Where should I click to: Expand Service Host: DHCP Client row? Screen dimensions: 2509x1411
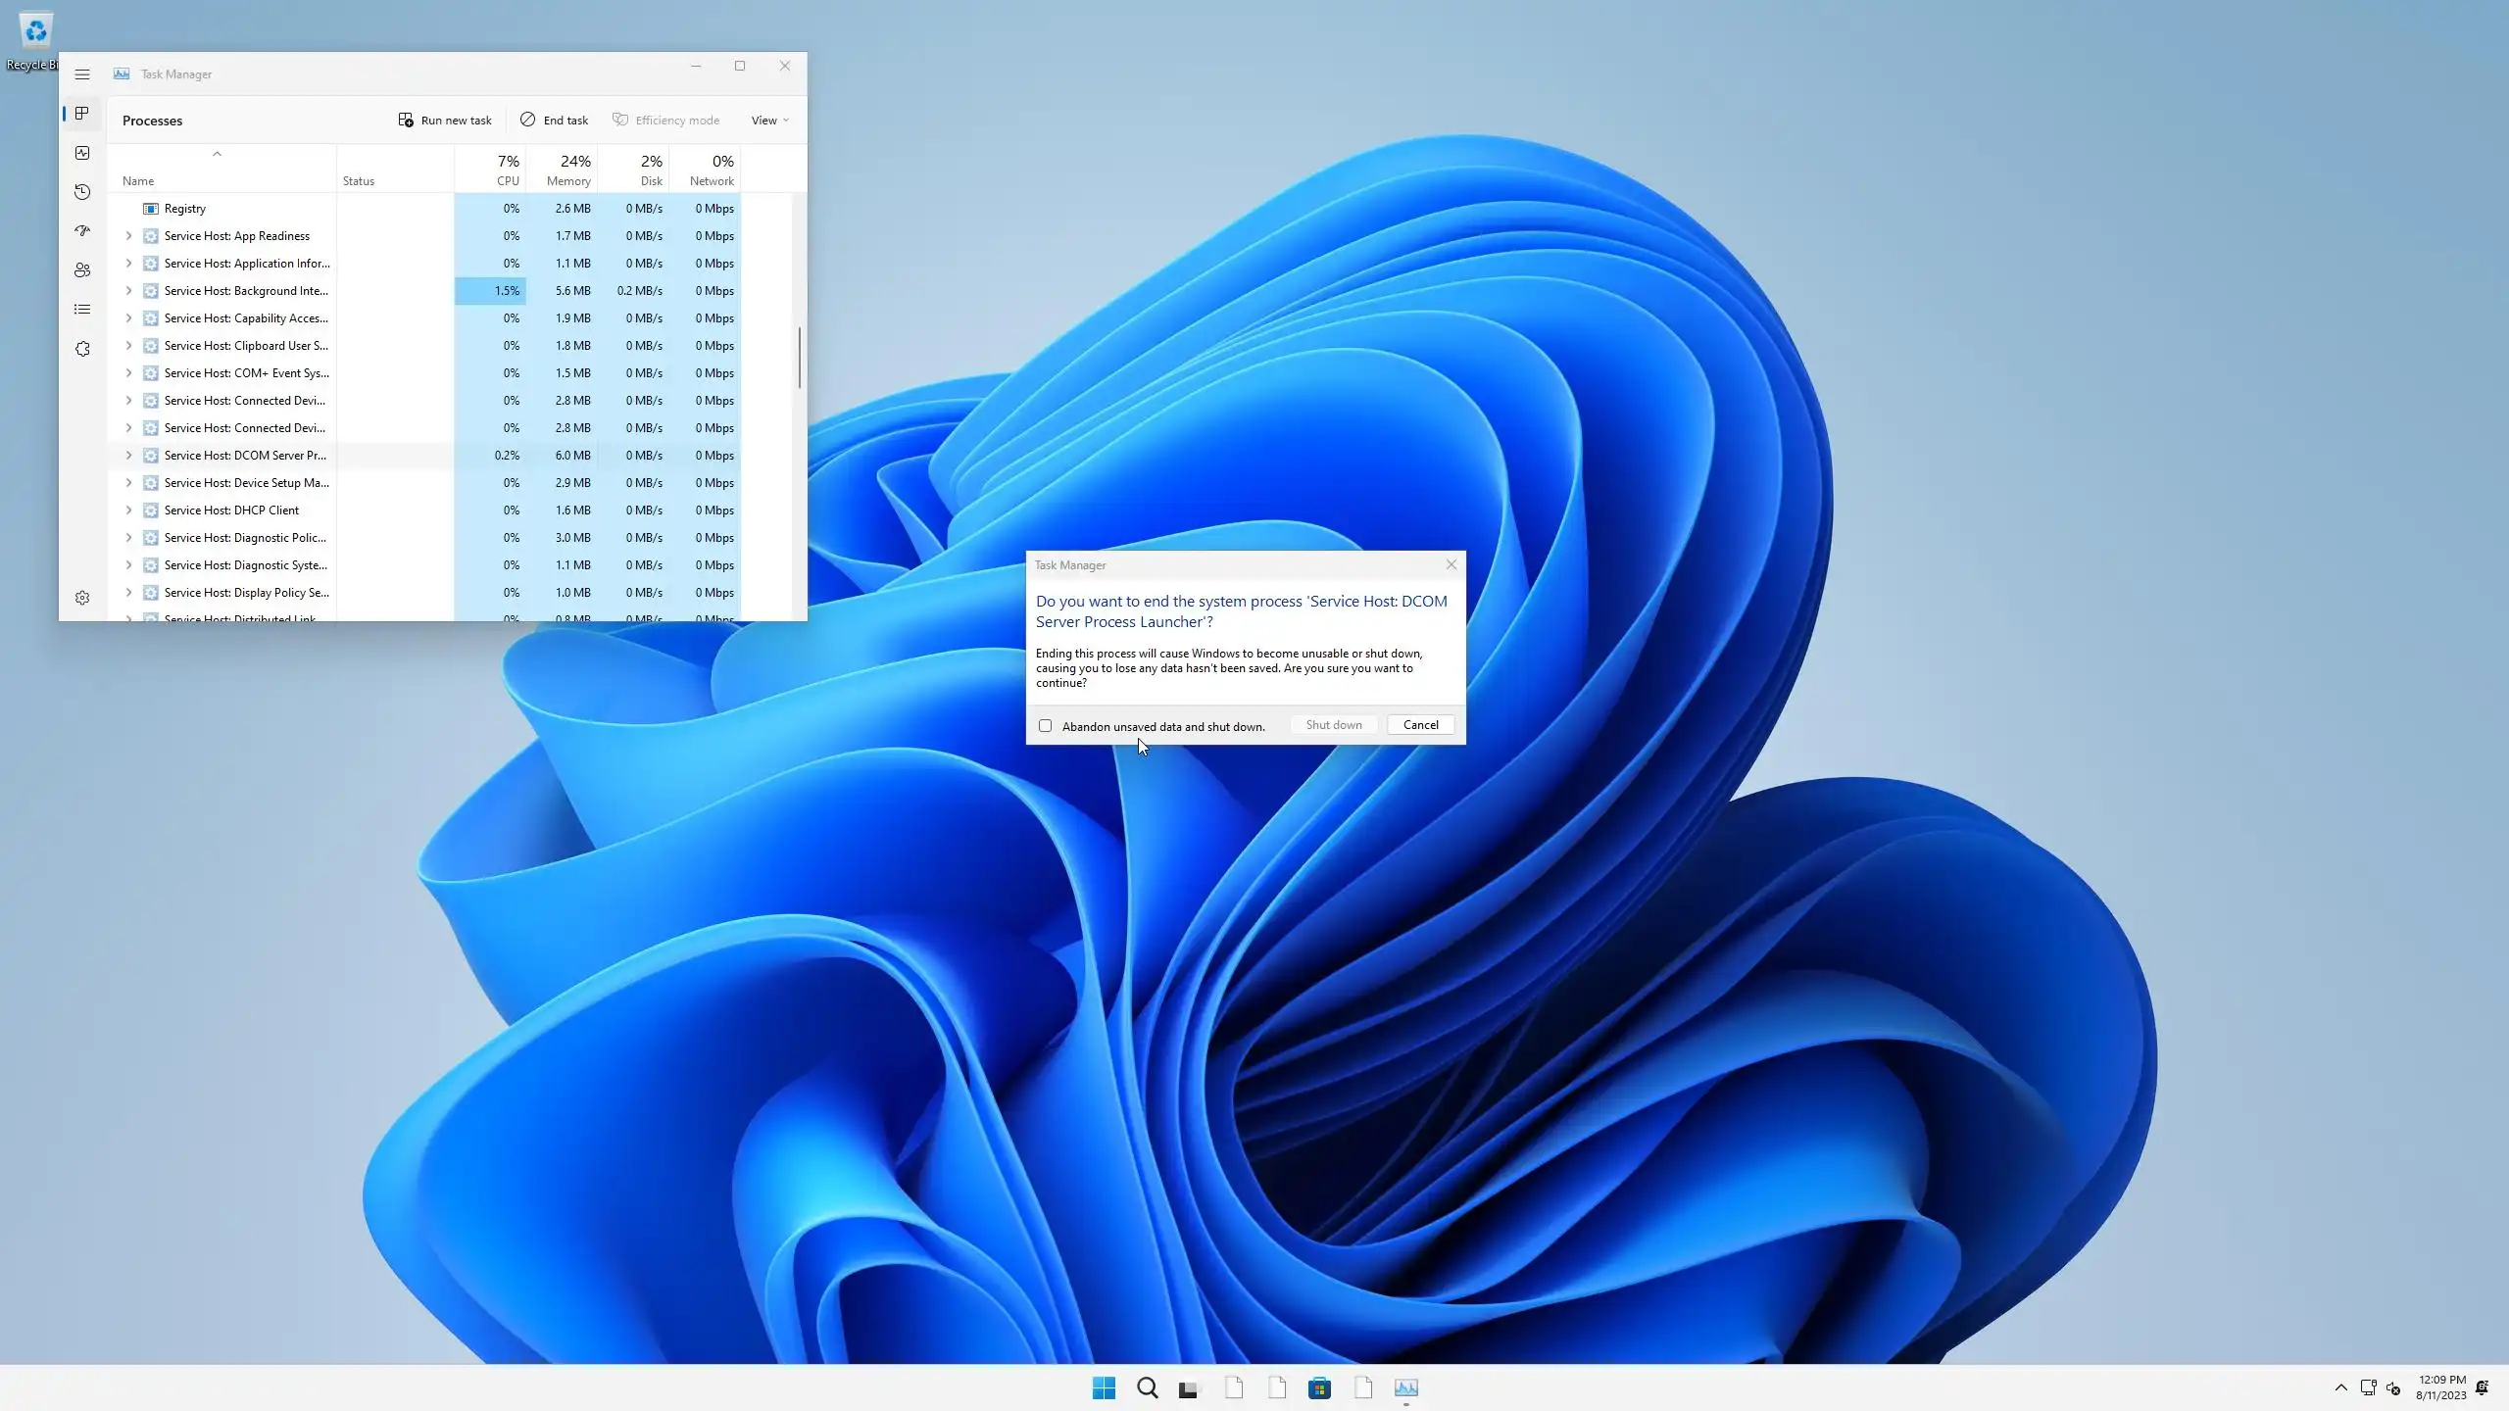(x=128, y=511)
